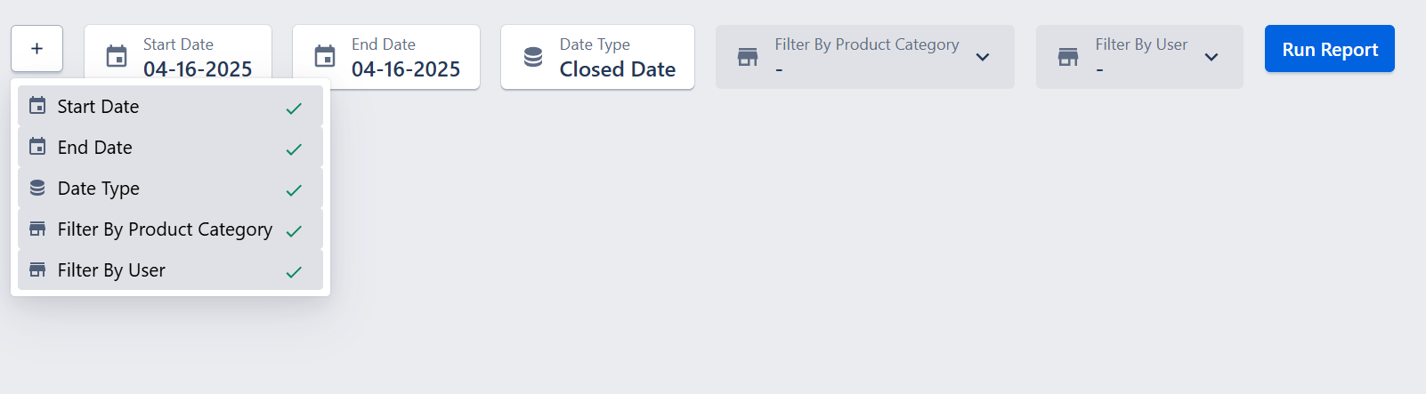Select Filter By Product Category menu entry

coord(170,229)
